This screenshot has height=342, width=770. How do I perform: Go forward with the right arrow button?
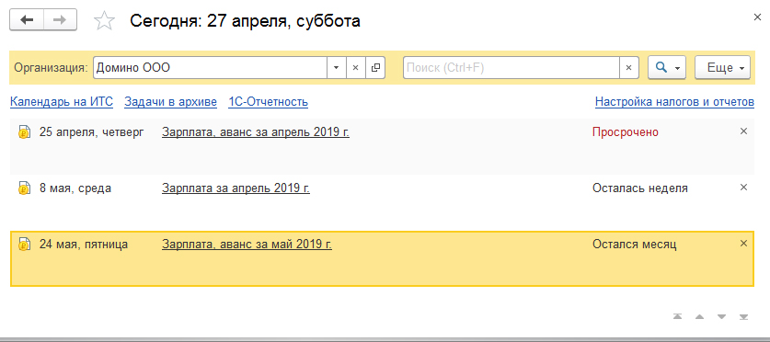[60, 20]
